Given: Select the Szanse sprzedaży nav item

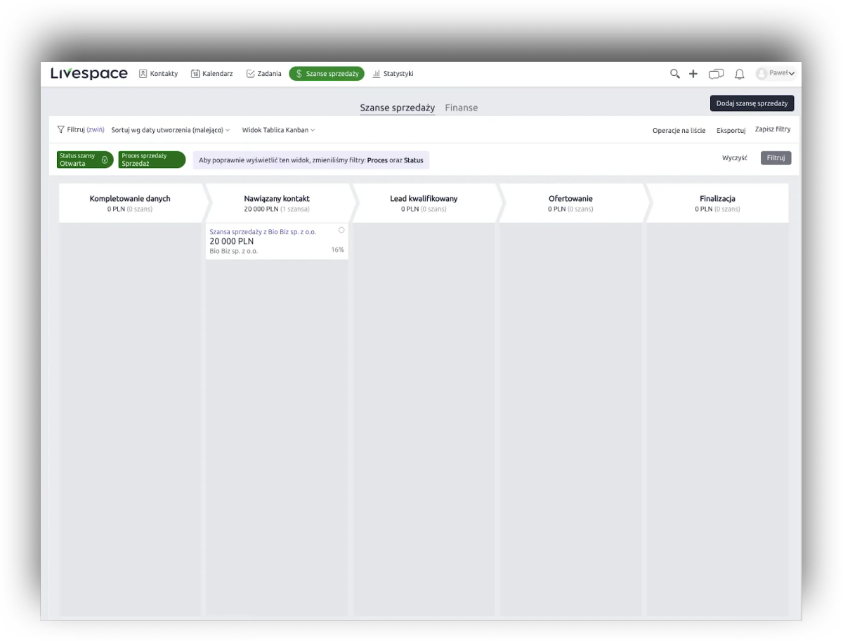Looking at the screenshot, I should [327, 74].
